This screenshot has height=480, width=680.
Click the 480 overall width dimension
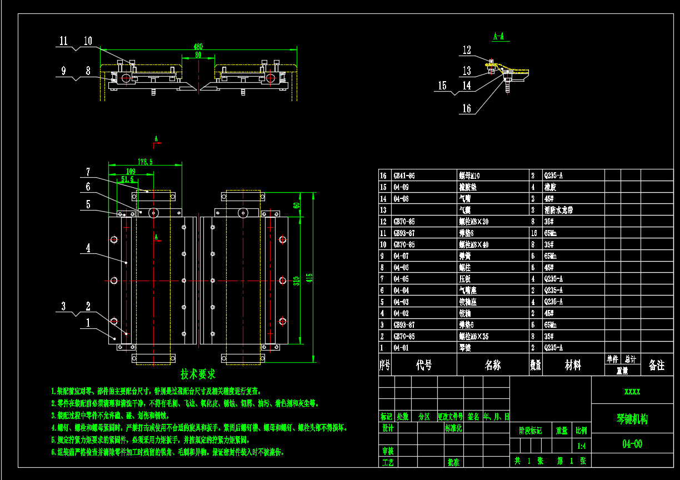[x=198, y=47]
